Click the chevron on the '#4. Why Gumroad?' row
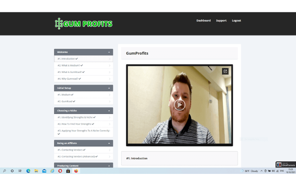This screenshot has height=185, width=296. pos(110,79)
